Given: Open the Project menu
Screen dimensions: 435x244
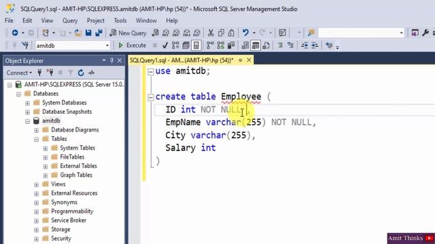Looking at the screenshot, I should (x=96, y=21).
